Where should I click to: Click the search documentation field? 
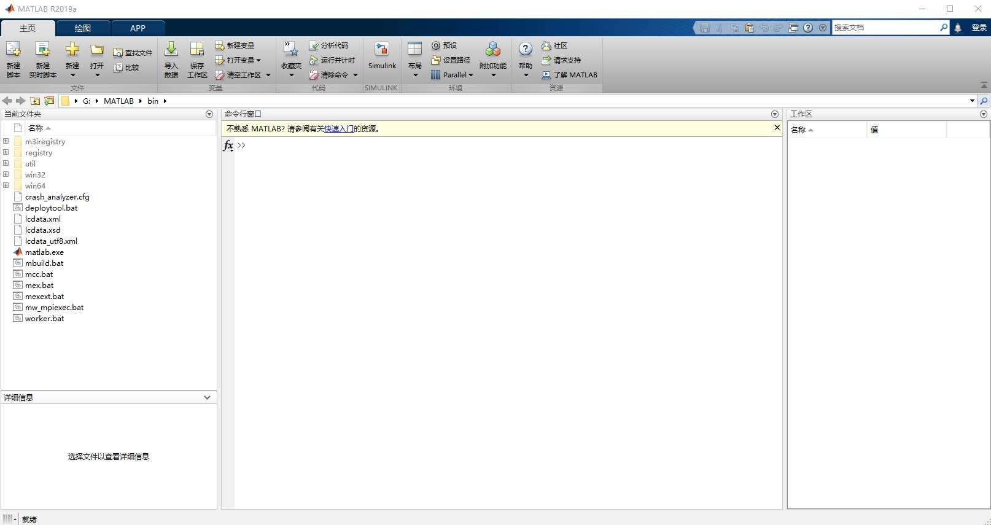click(x=885, y=28)
